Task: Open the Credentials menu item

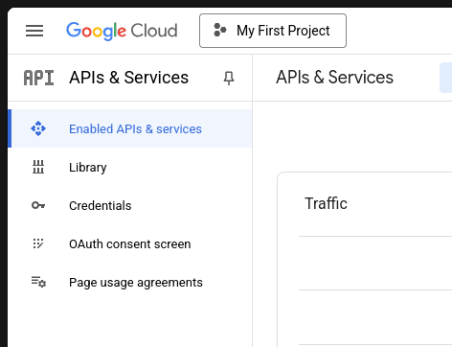Action: coord(130,205)
